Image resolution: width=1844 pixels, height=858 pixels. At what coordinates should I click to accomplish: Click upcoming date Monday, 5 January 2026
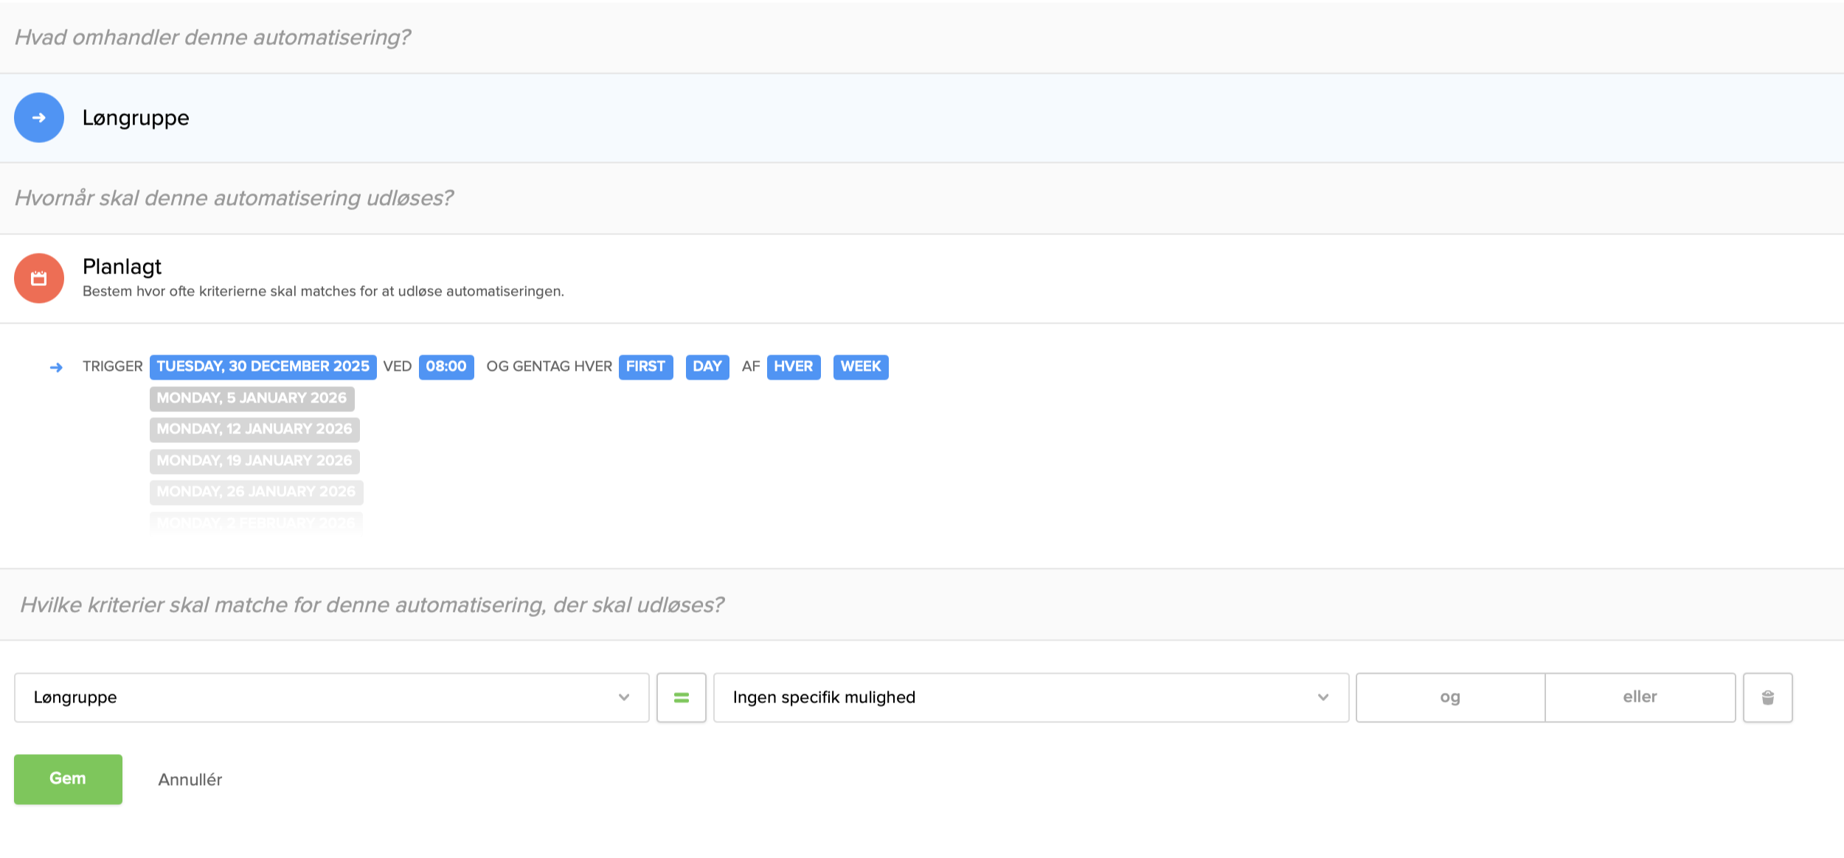click(252, 399)
